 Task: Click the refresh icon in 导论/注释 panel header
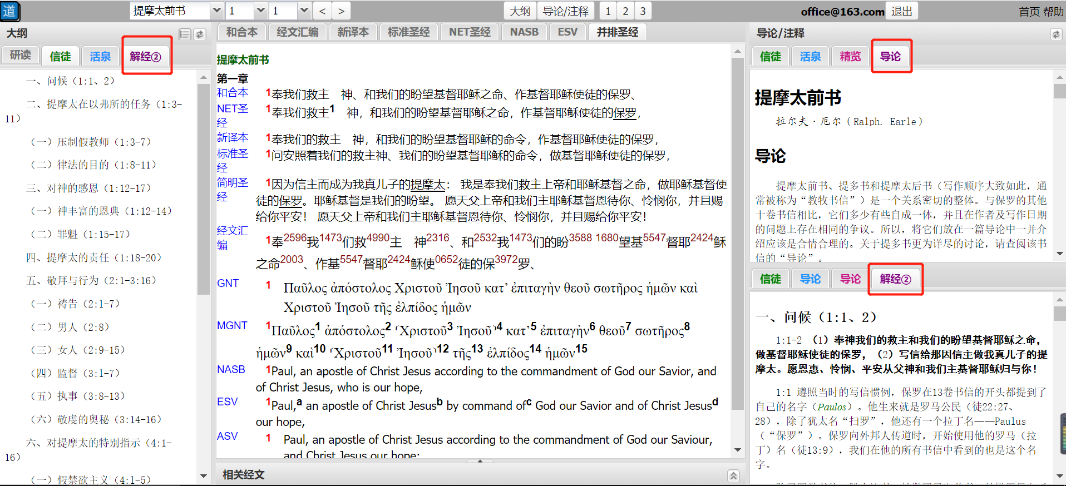(x=1055, y=34)
